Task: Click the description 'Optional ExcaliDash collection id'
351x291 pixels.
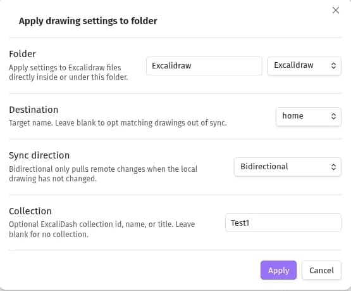Action: pos(66,224)
